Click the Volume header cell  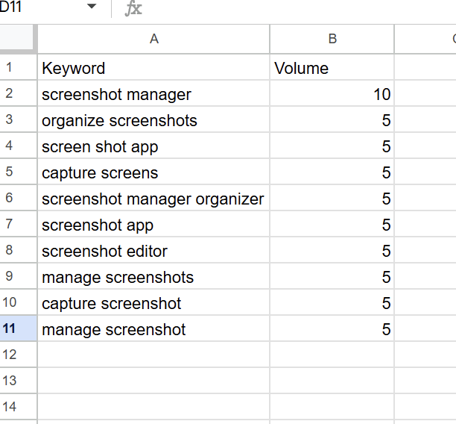coord(332,69)
